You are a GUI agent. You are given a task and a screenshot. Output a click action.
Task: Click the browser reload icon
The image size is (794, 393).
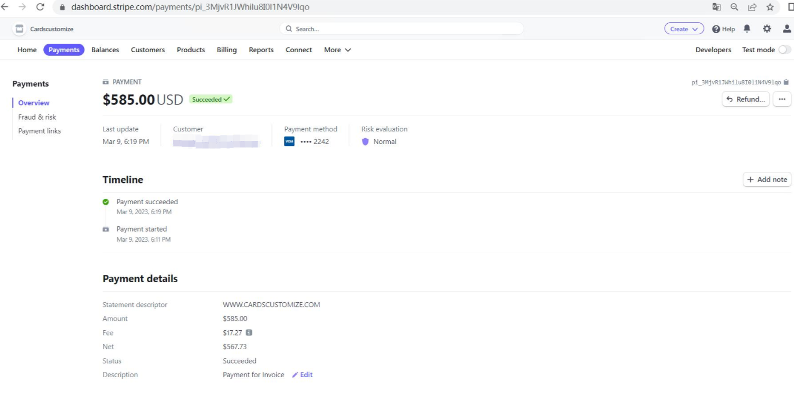click(x=40, y=7)
